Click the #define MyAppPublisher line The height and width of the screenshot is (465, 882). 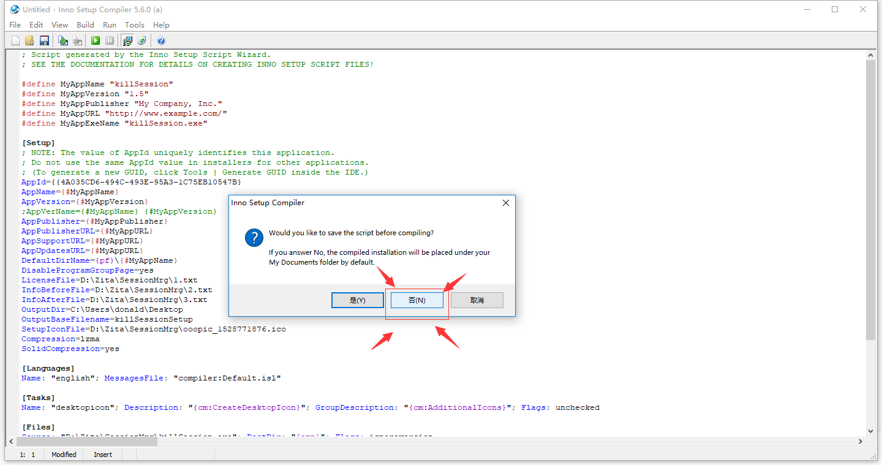coord(122,104)
